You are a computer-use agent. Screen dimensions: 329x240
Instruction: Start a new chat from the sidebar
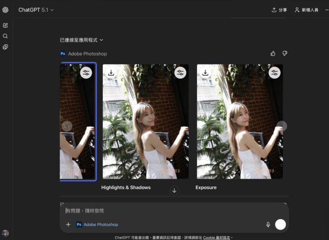[5, 25]
